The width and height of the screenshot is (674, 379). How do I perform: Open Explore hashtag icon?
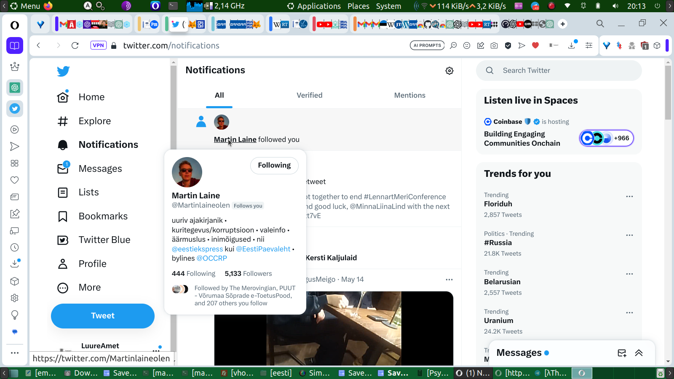(63, 121)
